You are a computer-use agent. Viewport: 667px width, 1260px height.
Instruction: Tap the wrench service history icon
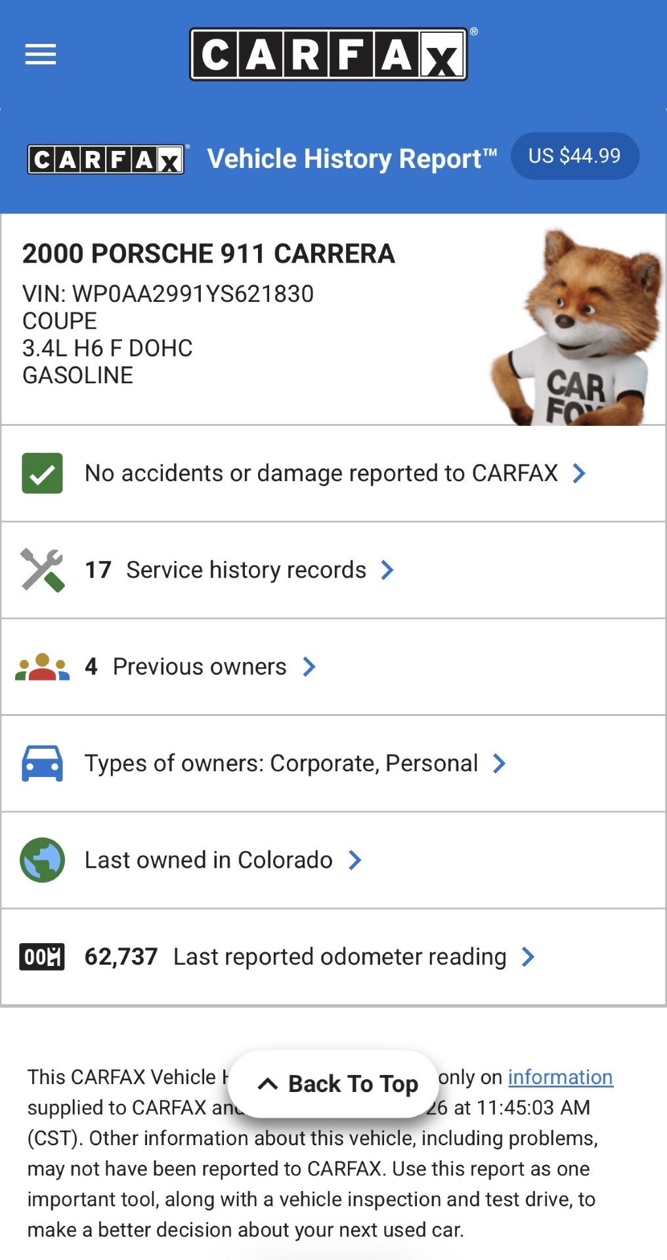42,570
